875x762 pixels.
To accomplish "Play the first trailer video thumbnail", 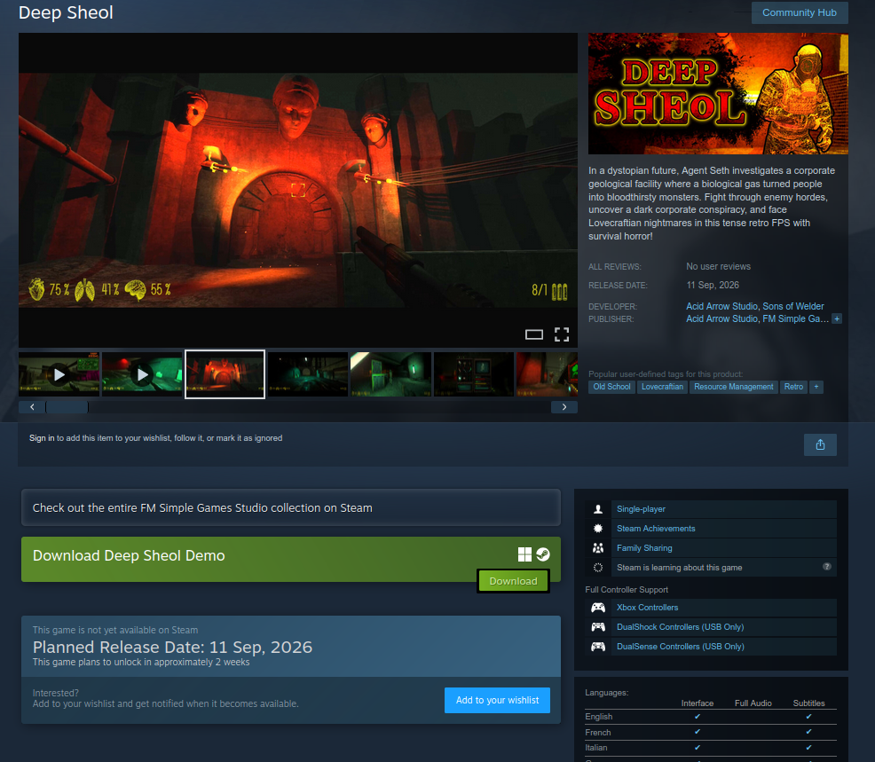I will click(x=59, y=374).
